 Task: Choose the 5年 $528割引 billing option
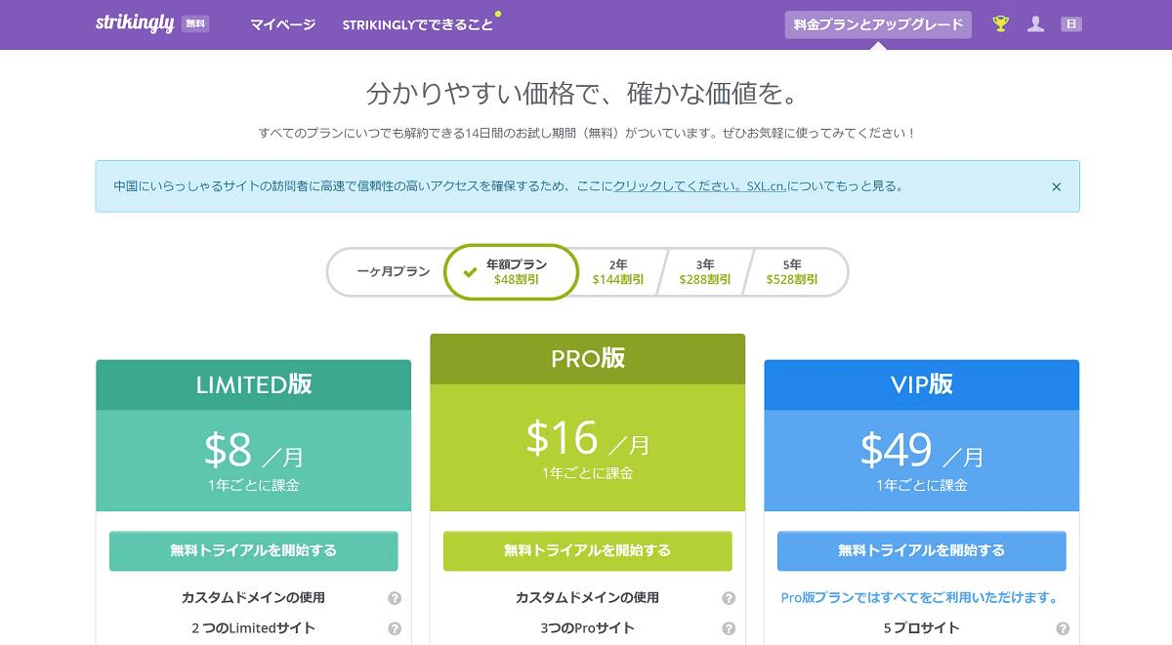792,271
